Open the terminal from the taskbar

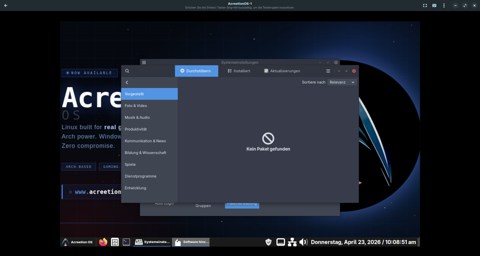(126, 242)
